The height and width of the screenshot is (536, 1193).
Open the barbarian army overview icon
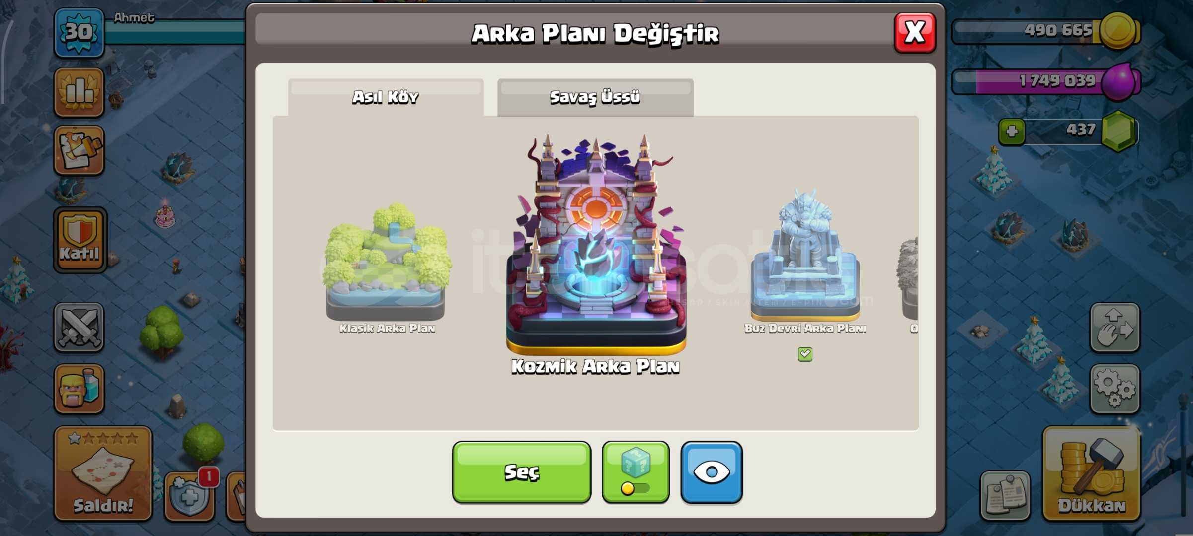click(x=79, y=389)
